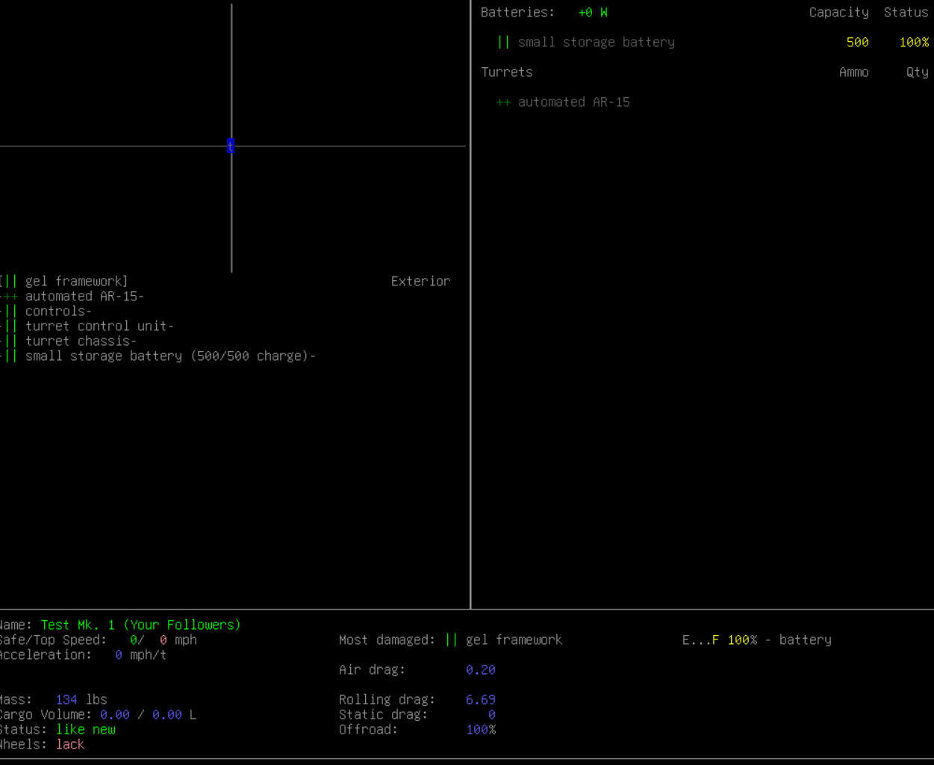Choose the turret control unit row
Viewport: 934px width, 765px height.
[87, 326]
